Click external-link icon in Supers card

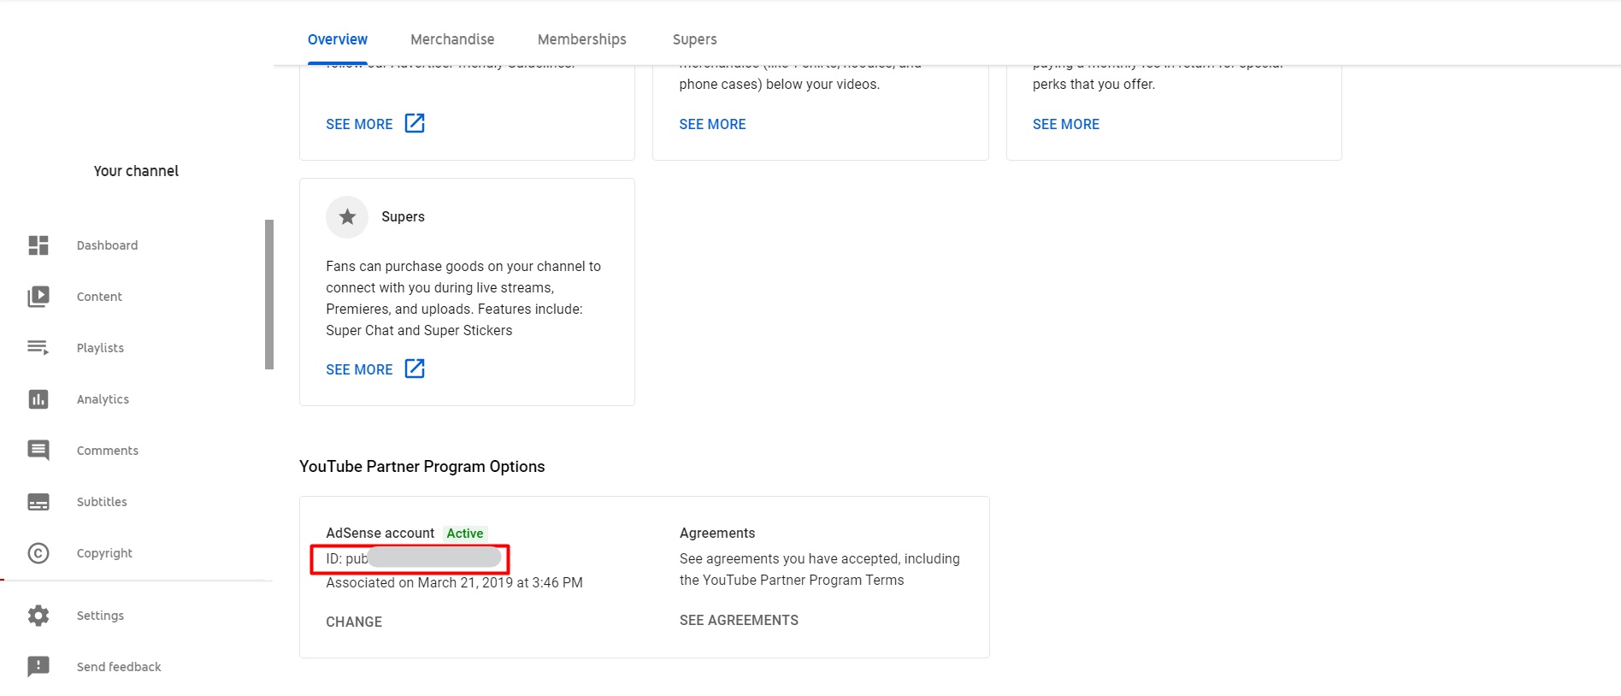point(415,369)
